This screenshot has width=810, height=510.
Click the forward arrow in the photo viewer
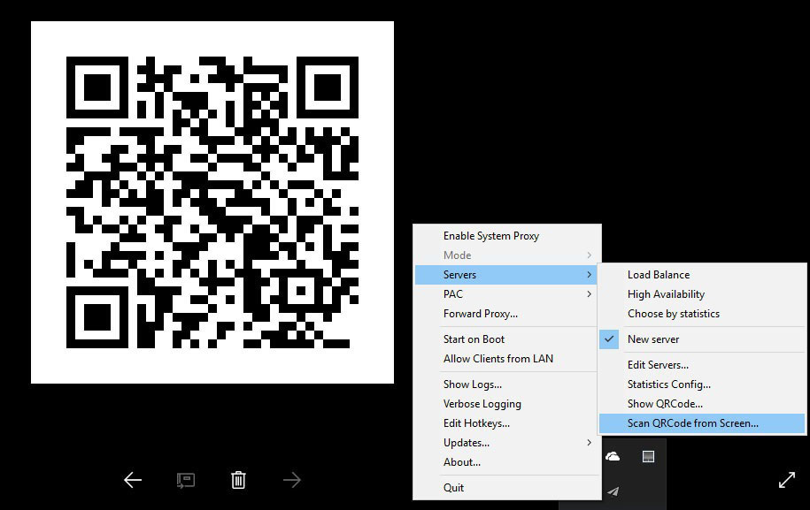point(291,480)
